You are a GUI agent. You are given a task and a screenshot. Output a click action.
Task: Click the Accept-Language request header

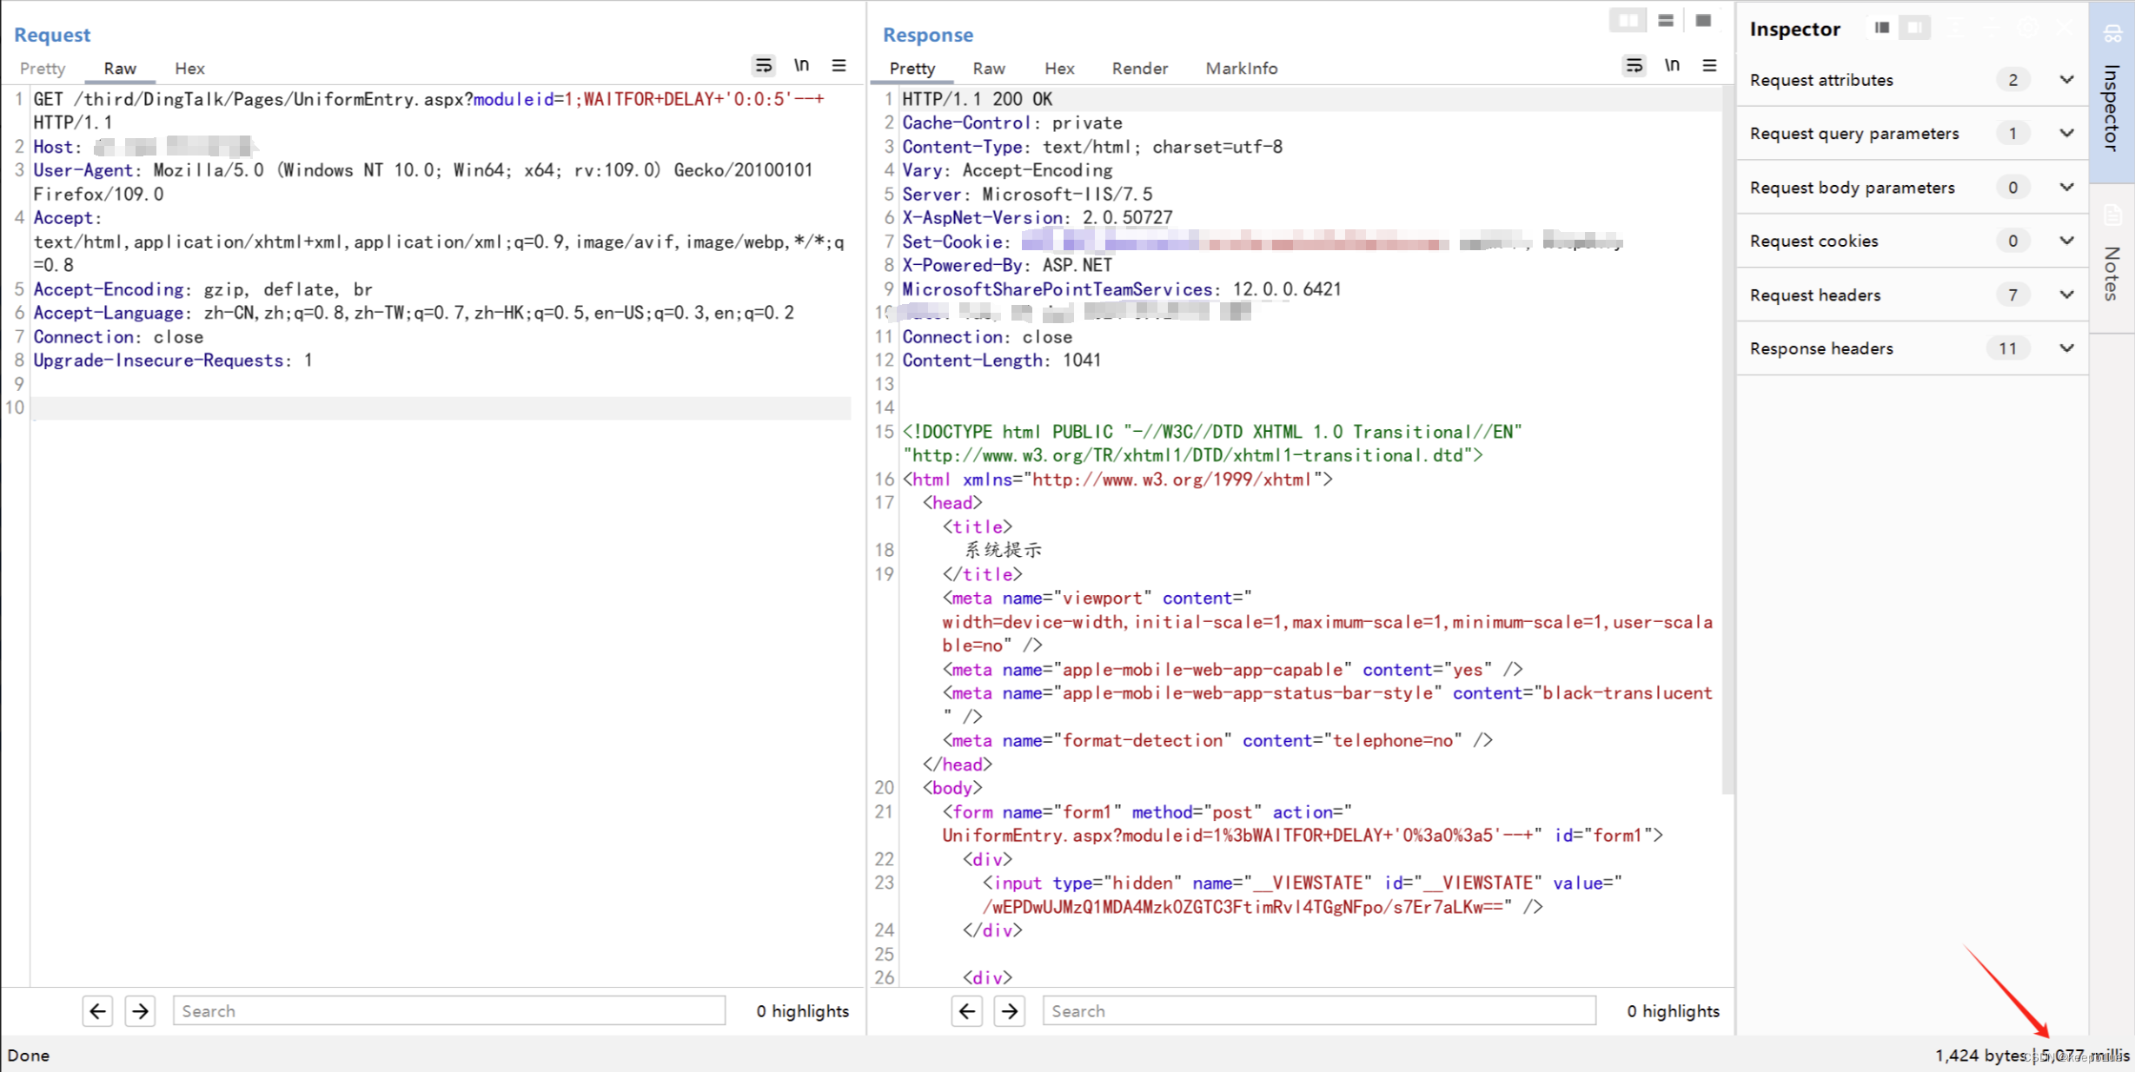point(414,313)
